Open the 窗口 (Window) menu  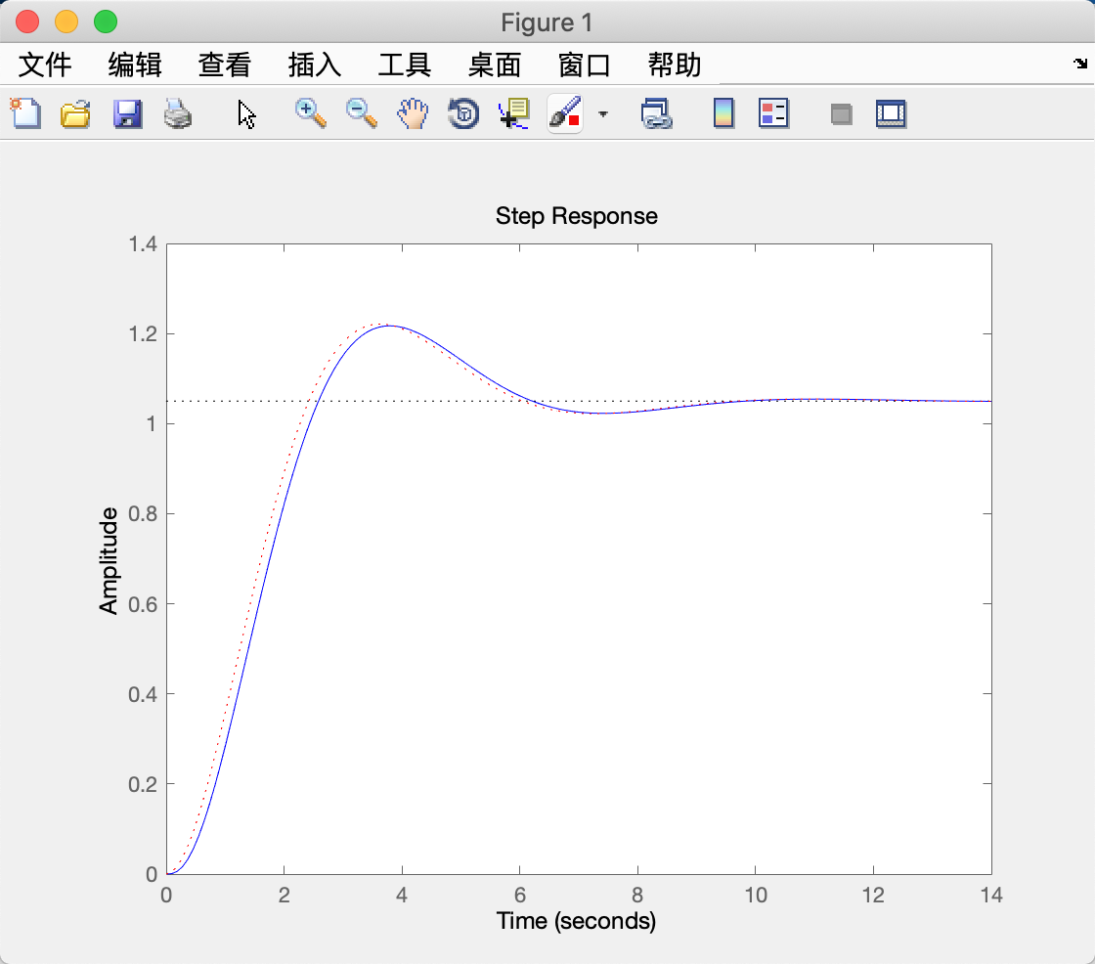[x=585, y=65]
